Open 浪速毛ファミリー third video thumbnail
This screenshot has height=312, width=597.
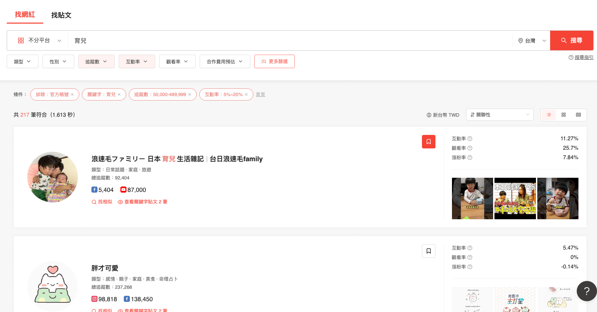click(x=558, y=198)
